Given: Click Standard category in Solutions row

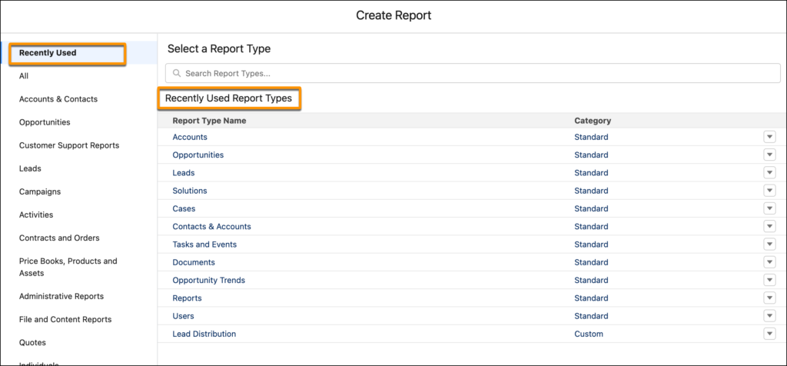Looking at the screenshot, I should click(591, 191).
